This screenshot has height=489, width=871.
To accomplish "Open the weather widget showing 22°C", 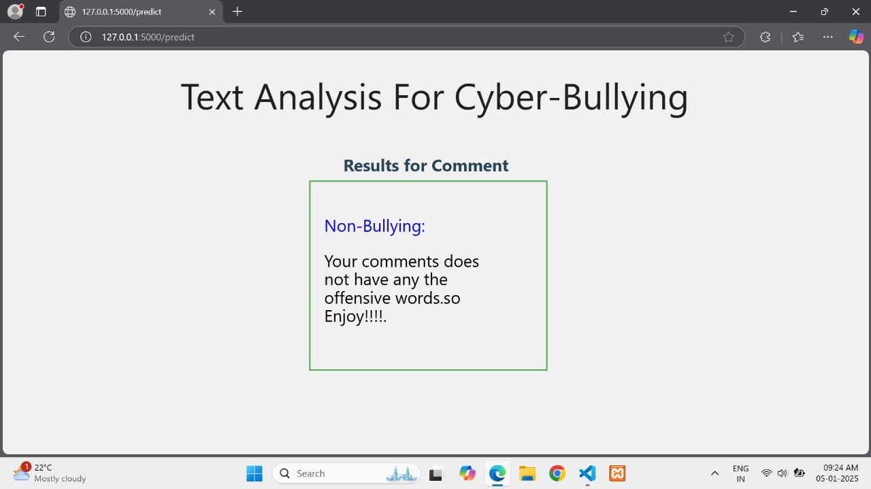I will click(x=49, y=473).
